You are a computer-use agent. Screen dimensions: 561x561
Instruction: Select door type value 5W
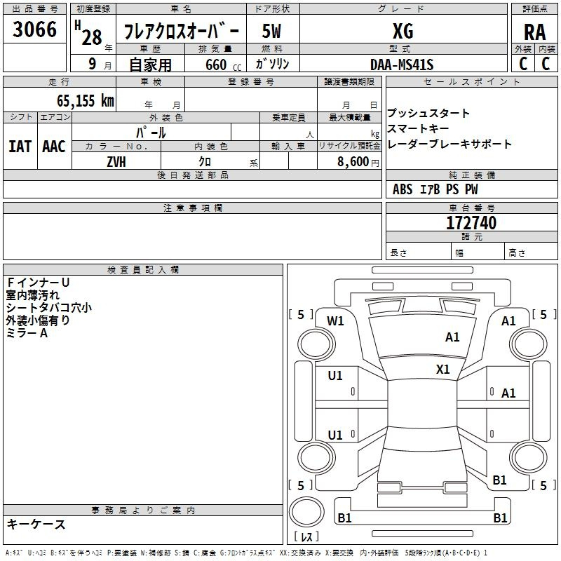pos(271,31)
